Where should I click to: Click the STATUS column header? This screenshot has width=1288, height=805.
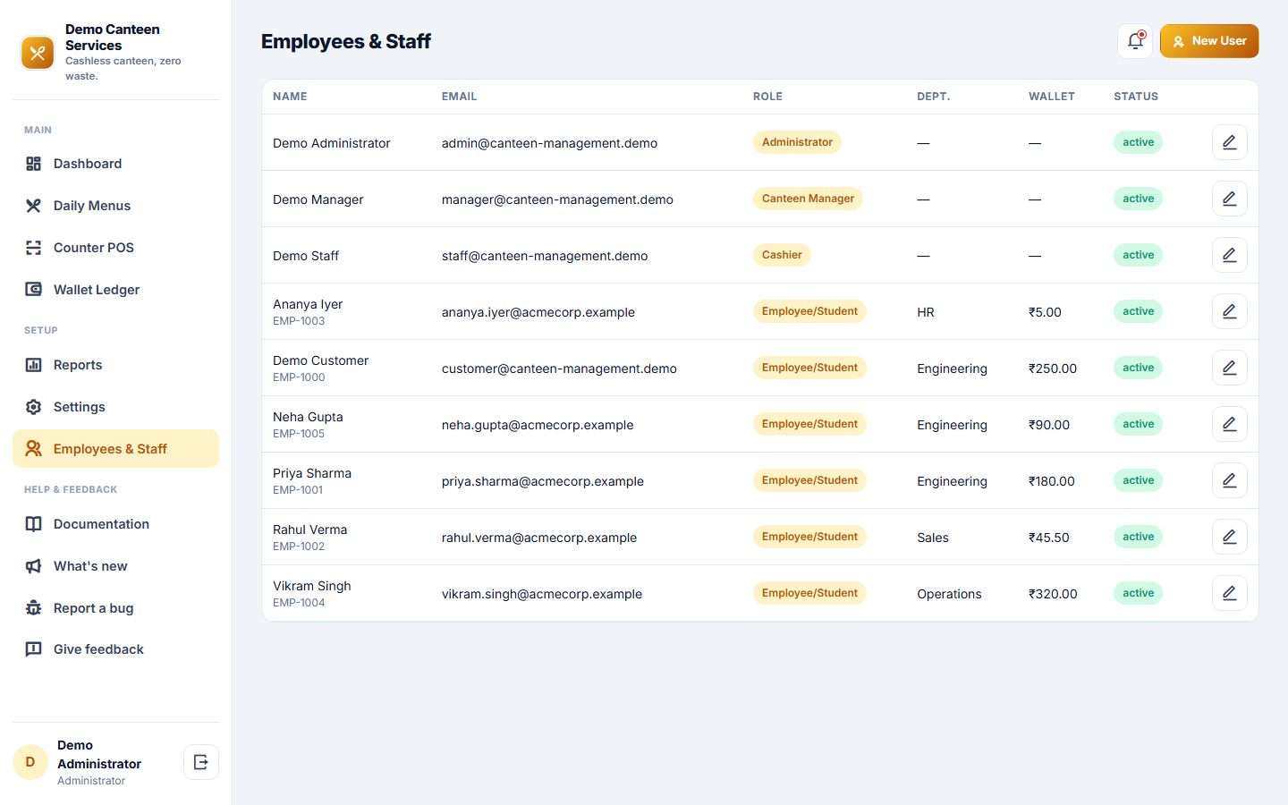pos(1136,97)
